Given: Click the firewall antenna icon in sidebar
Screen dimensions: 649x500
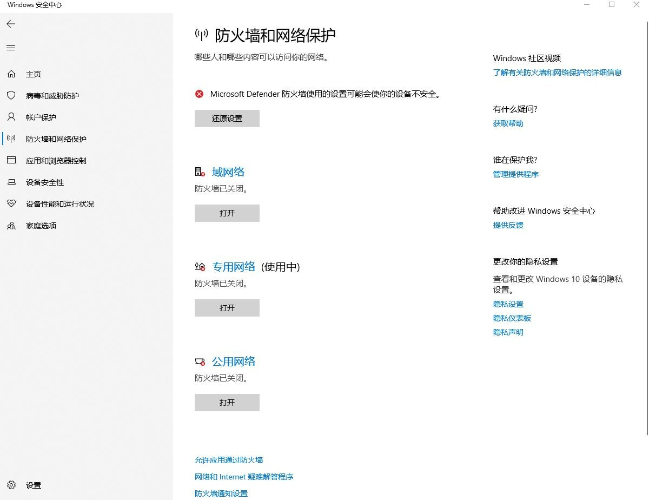Looking at the screenshot, I should (11, 139).
